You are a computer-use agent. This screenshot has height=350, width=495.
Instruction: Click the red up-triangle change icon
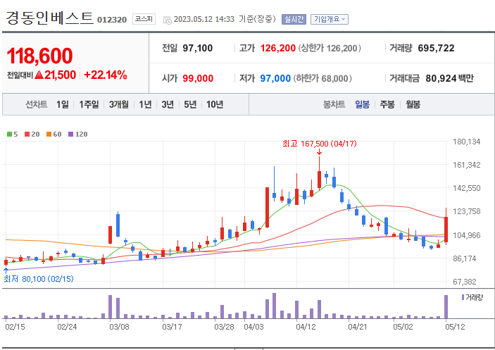(x=39, y=75)
